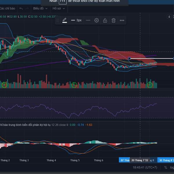
Task: Click the Tháng 3 axis label
Action: click(x=24, y=160)
